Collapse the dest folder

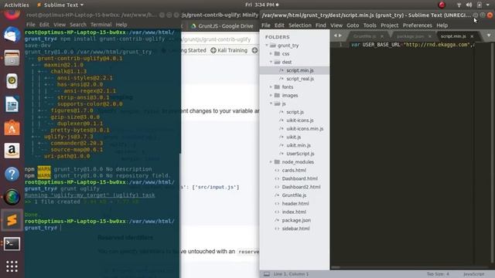pyautogui.click(x=271, y=62)
